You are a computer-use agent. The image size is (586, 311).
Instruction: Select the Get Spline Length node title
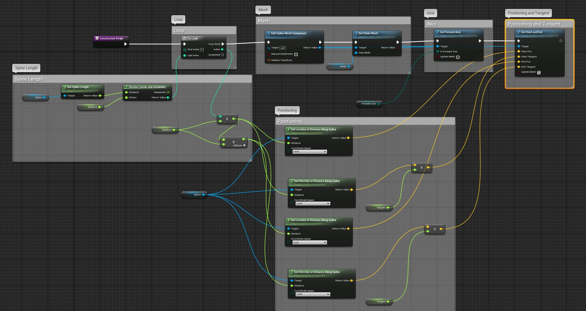(x=78, y=87)
